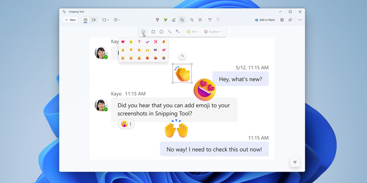Open the See more three-dots menu
The width and height of the screenshot is (367, 183).
pos(300,20)
